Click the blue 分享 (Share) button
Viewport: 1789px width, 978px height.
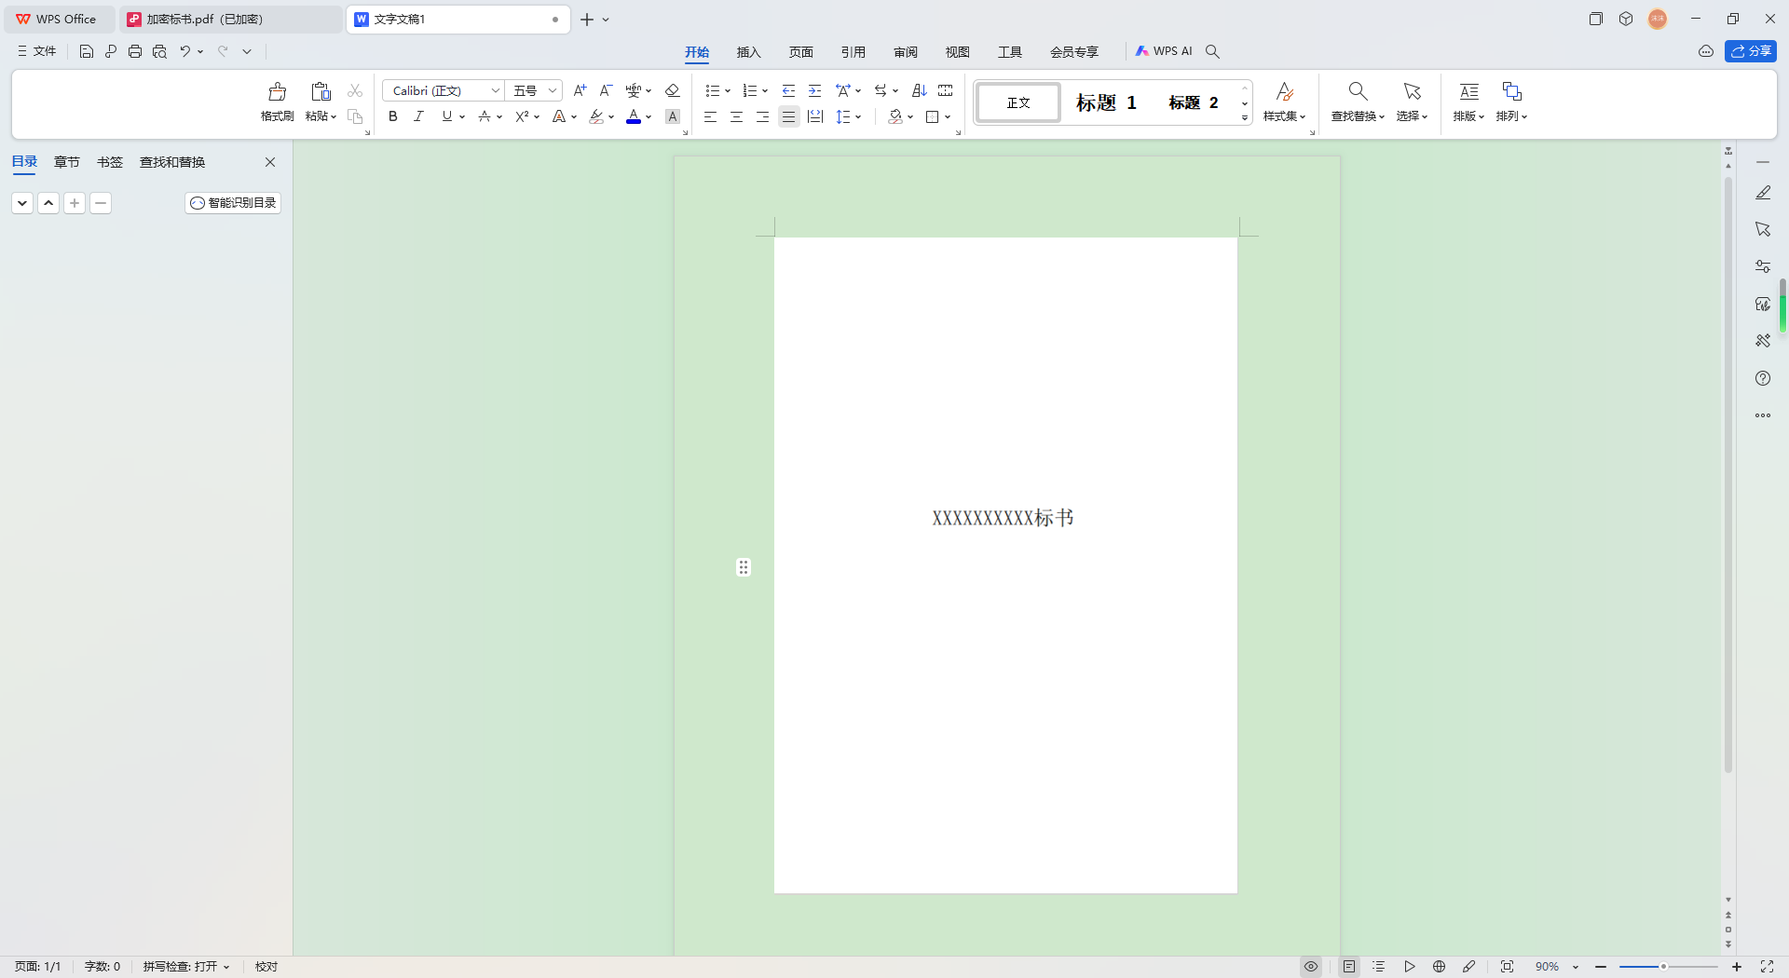[1750, 51]
